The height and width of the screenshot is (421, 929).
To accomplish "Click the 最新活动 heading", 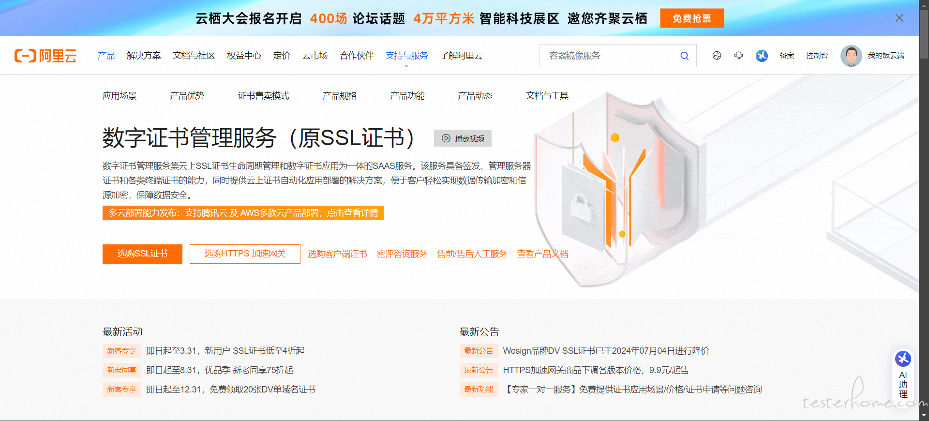I will coord(122,331).
